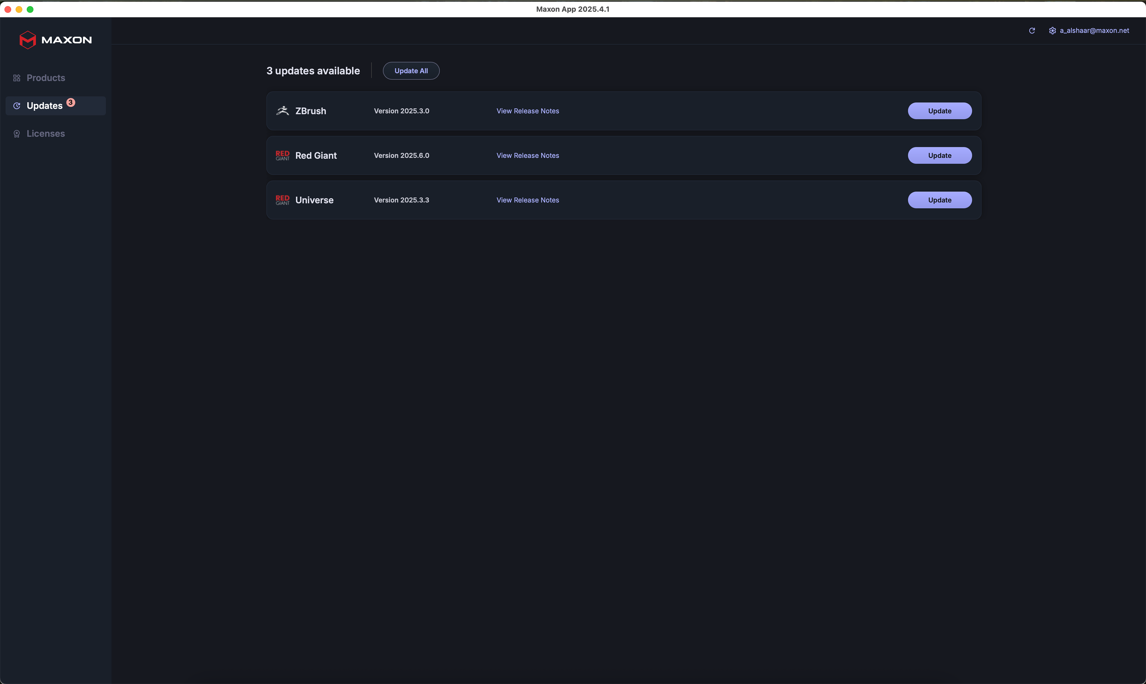This screenshot has width=1146, height=684.
Task: Click Version 2025.3.3 text
Action: [401, 200]
